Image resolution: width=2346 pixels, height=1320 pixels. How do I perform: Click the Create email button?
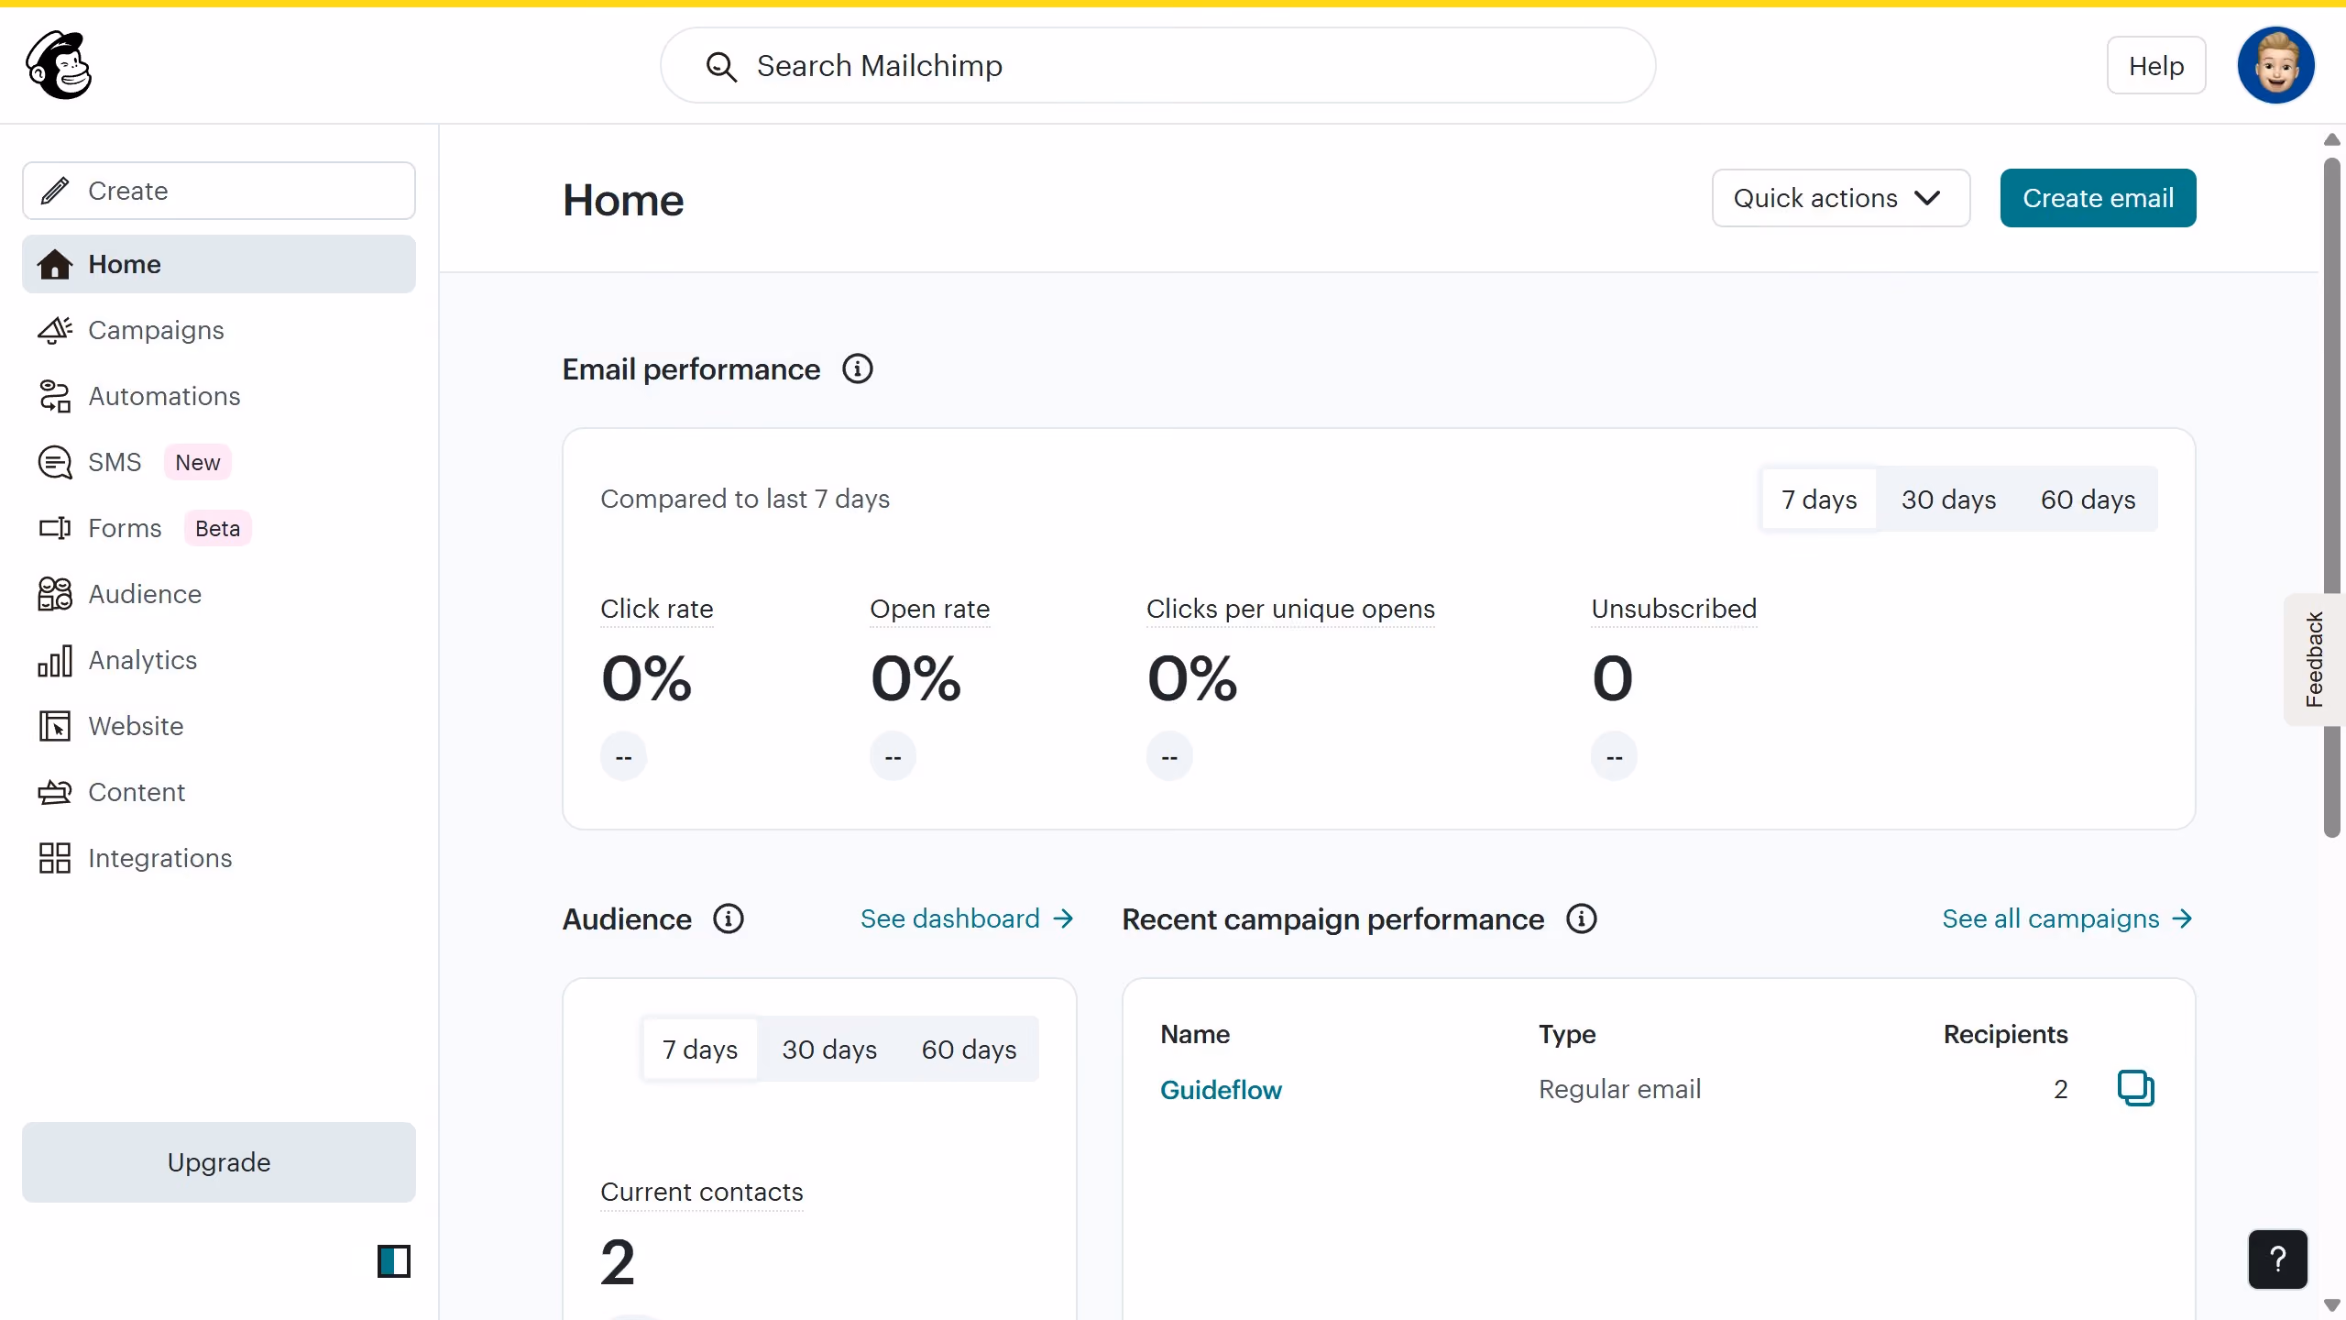tap(2098, 198)
